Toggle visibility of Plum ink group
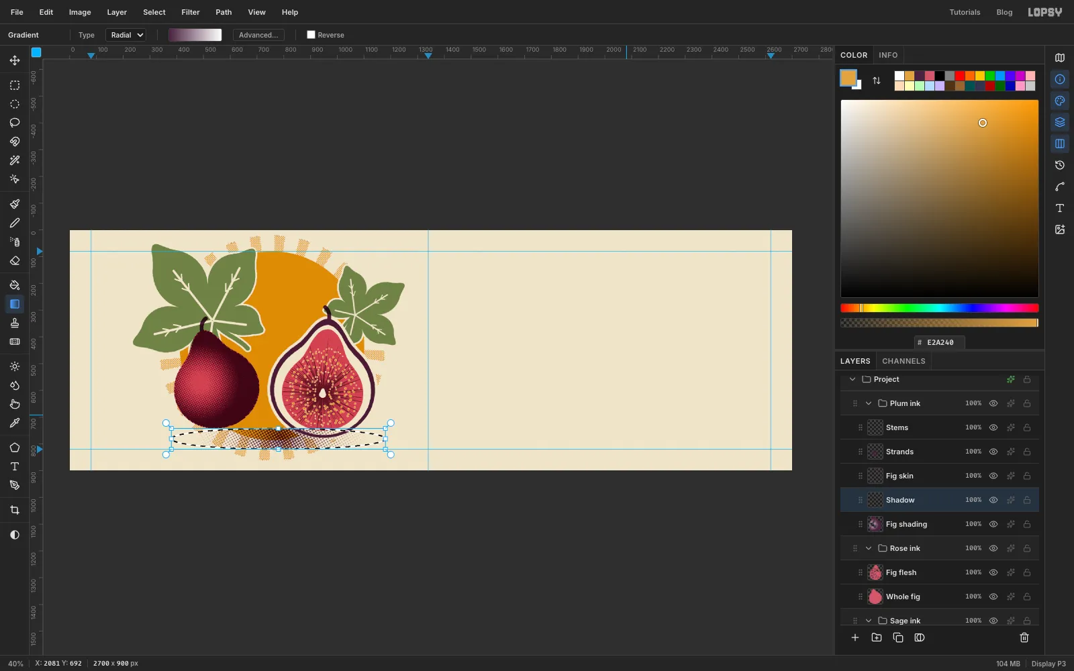 click(x=993, y=403)
